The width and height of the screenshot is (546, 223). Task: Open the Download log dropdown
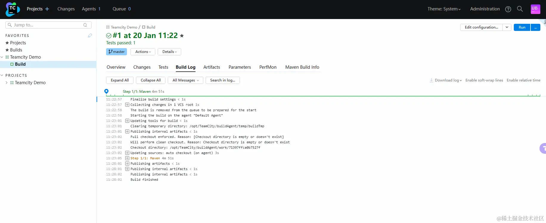pos(448,80)
